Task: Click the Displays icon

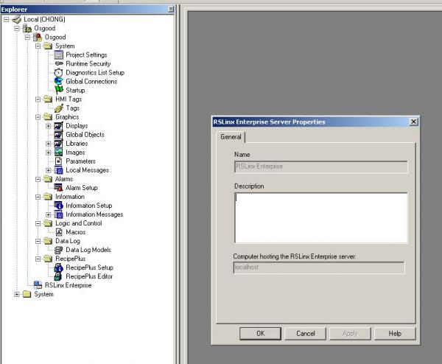Action: pos(59,126)
